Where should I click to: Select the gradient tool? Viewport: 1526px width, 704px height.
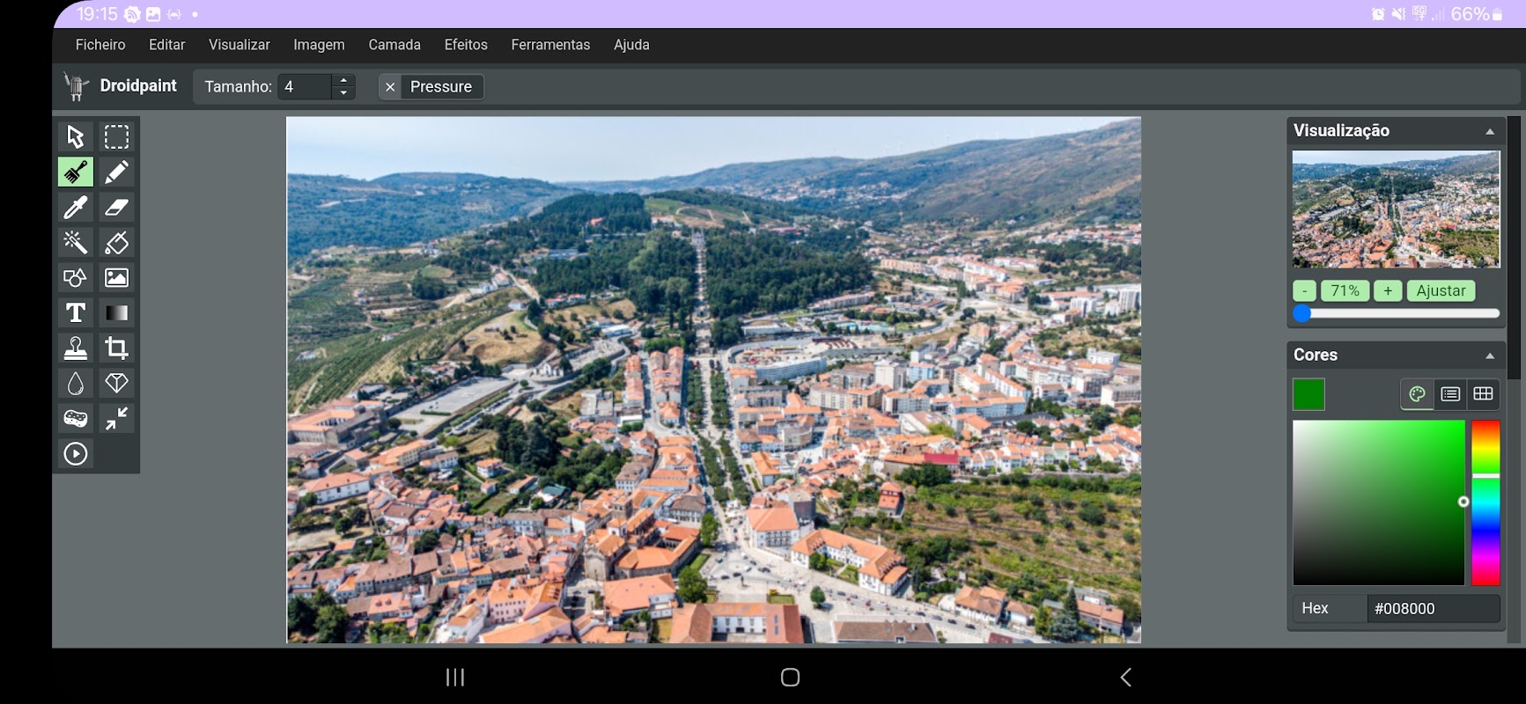click(116, 312)
